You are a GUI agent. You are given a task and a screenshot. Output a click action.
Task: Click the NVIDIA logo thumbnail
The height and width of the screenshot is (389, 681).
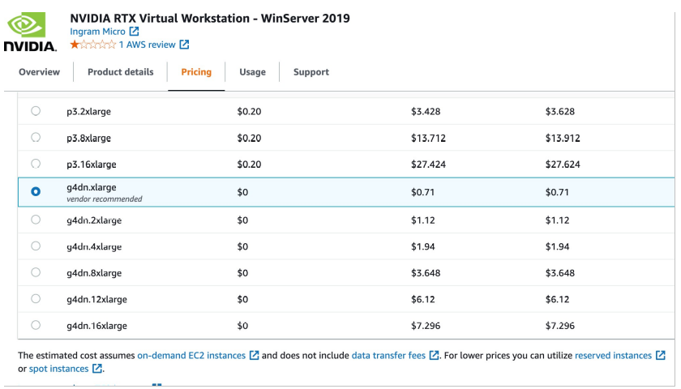coord(31,32)
